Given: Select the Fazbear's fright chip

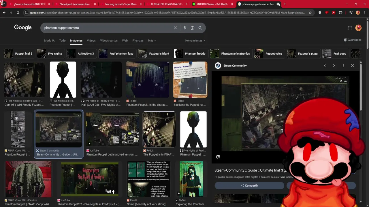Looking at the screenshot, I should (x=155, y=53).
